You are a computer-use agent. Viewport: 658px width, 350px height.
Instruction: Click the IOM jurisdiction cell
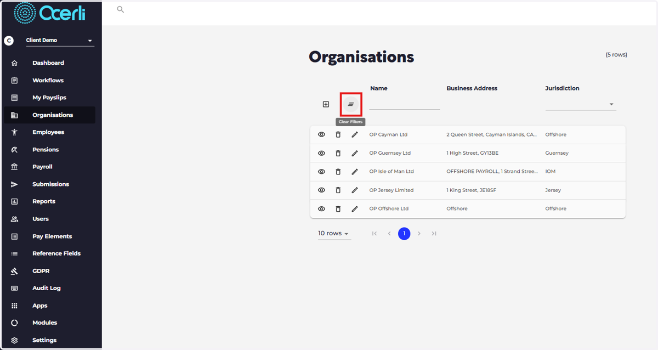pos(551,172)
